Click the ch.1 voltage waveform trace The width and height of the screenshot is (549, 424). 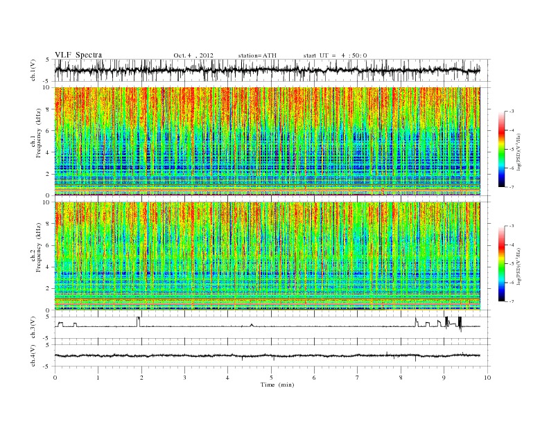point(268,70)
